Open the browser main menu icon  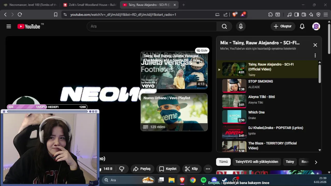[x=326, y=14]
